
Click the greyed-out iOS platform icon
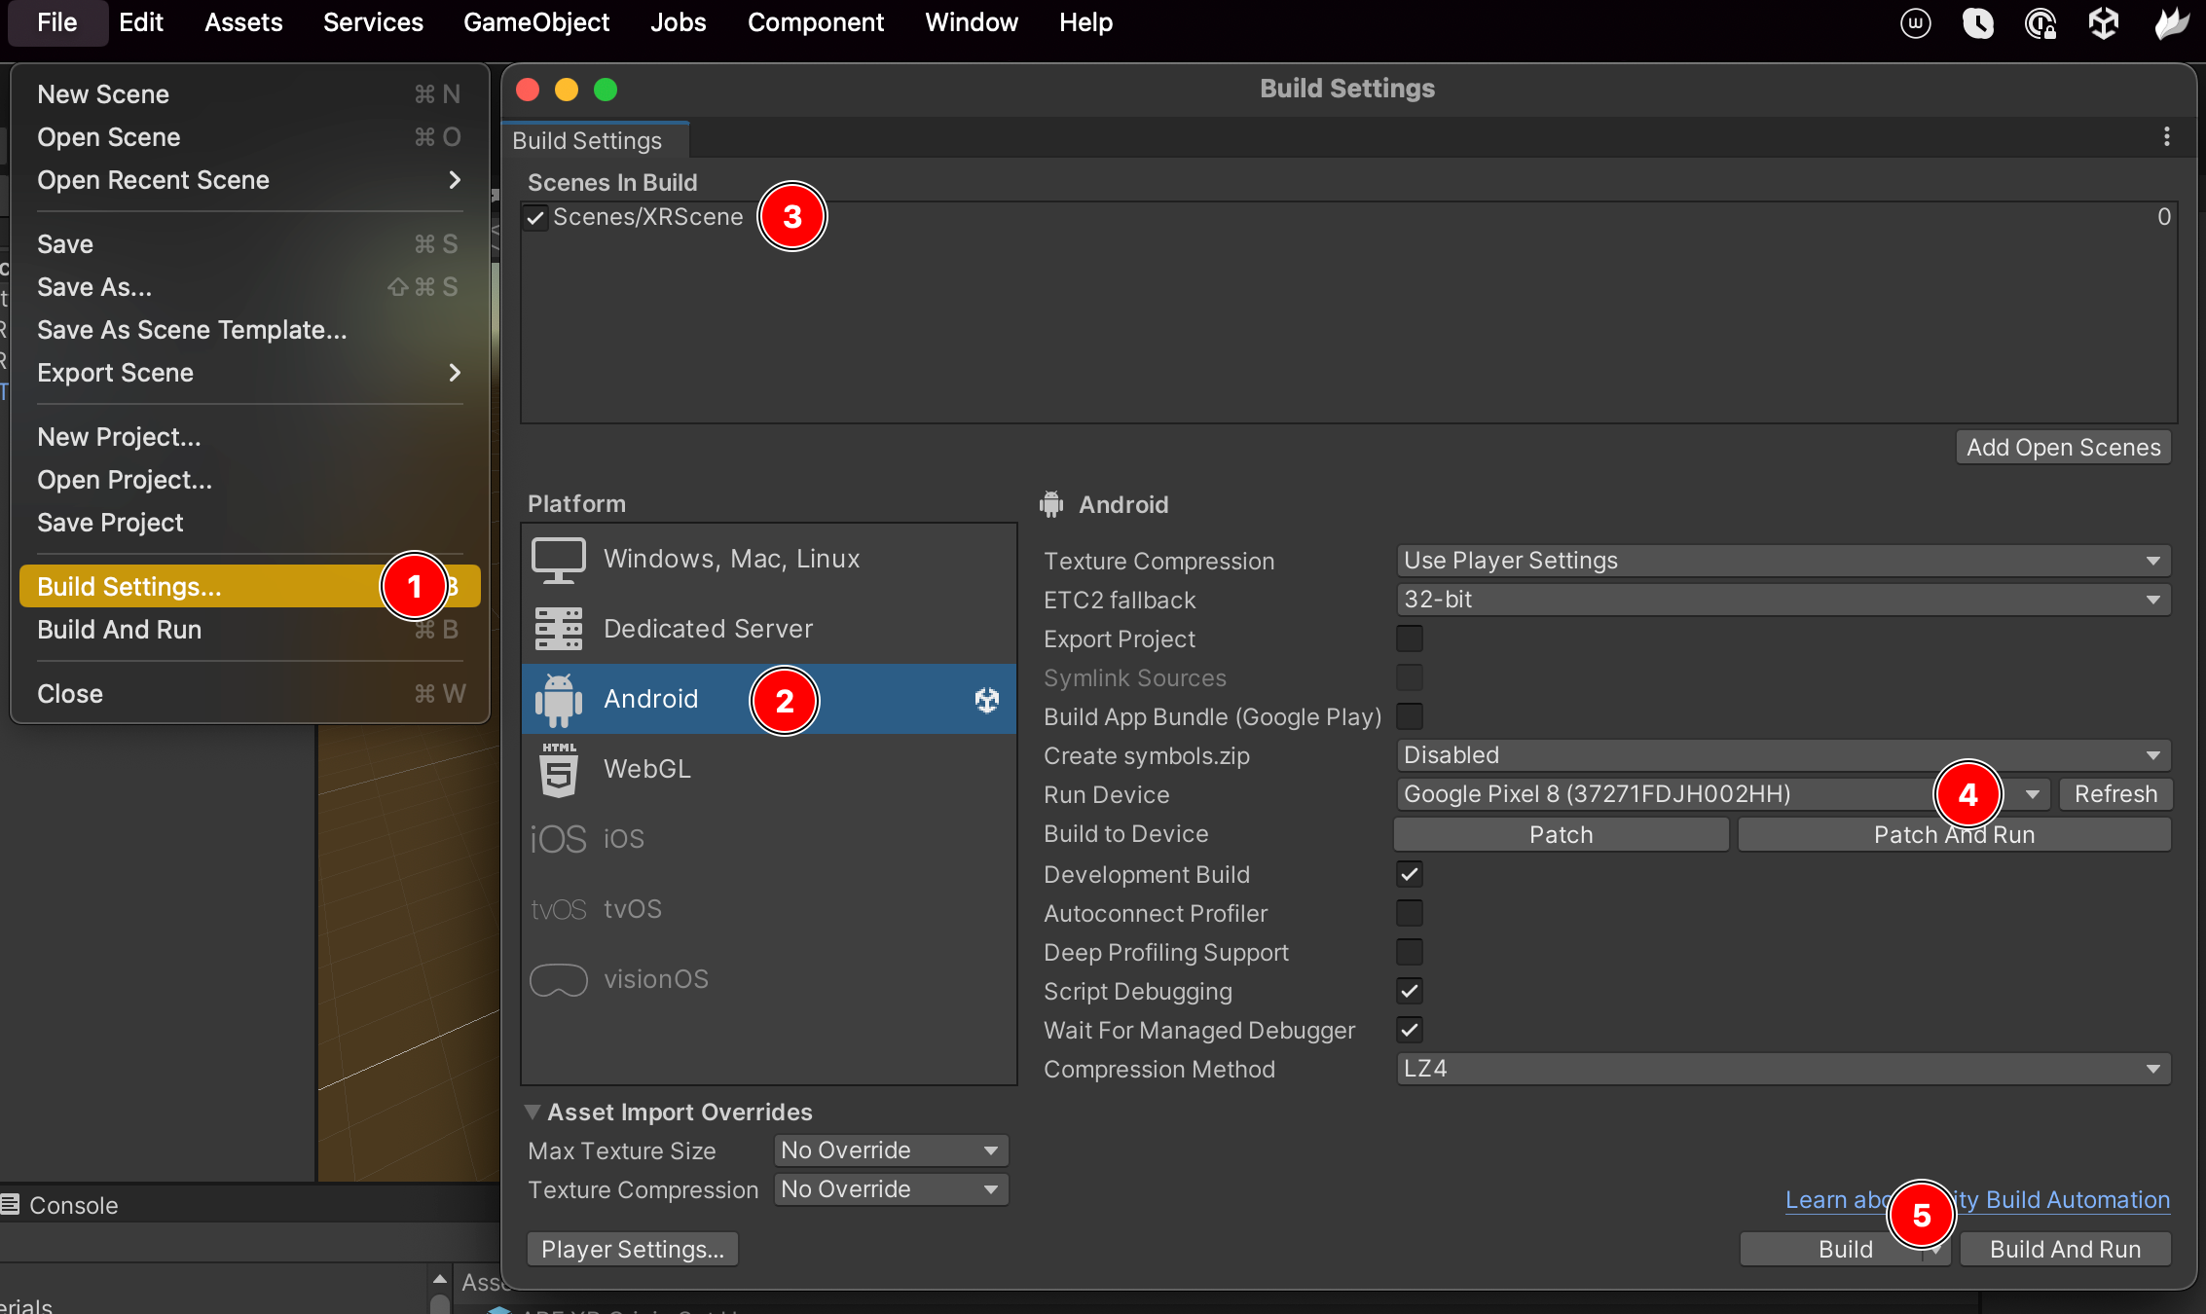coord(558,838)
